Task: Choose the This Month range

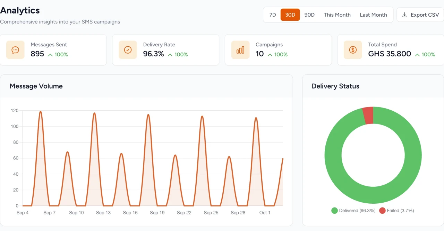Action: coord(337,15)
